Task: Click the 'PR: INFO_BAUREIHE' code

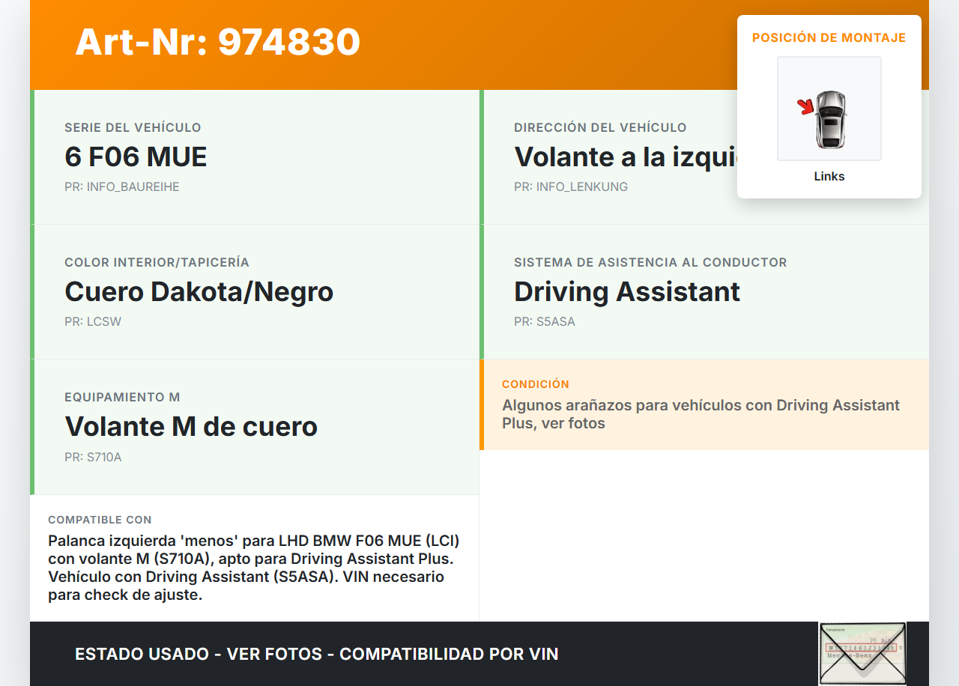Action: click(x=121, y=187)
